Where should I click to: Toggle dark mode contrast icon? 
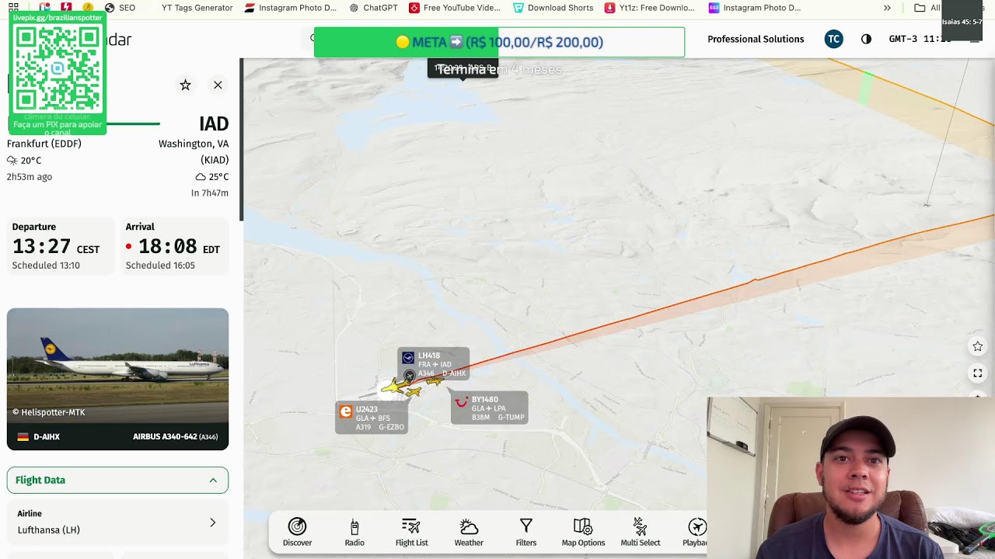click(866, 39)
